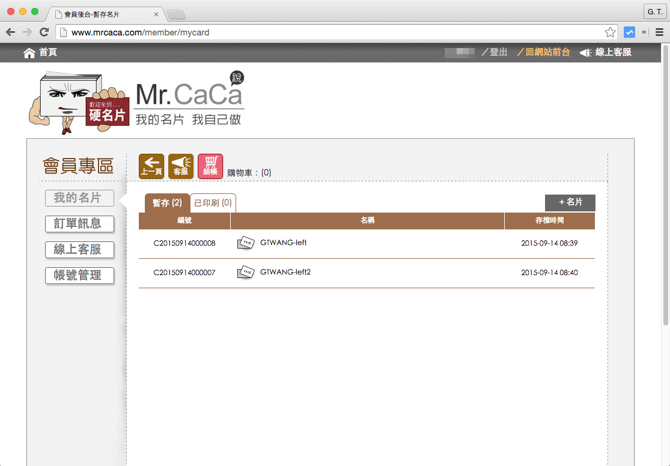Reload the page in browser
This screenshot has height=466, width=670.
pyautogui.click(x=44, y=32)
